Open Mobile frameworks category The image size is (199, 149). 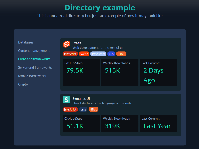point(32,76)
